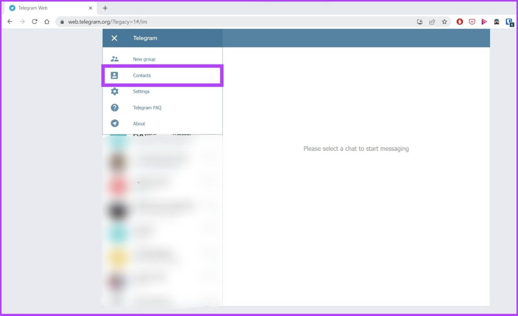Click the yellow avatar chat in list

[x=163, y=257]
